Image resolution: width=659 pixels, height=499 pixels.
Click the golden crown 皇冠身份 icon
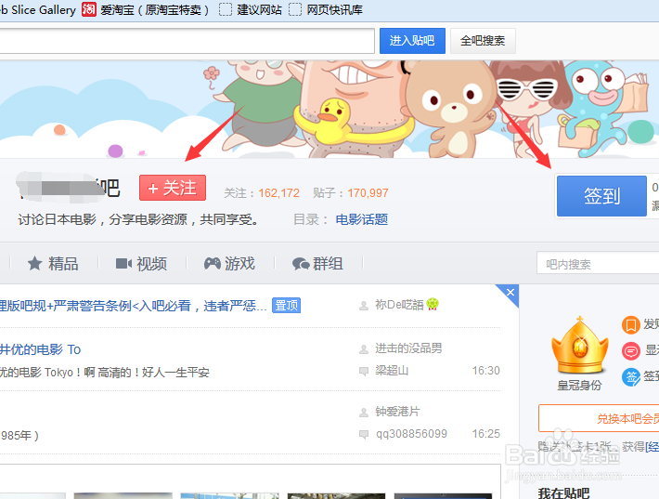pyautogui.click(x=580, y=346)
